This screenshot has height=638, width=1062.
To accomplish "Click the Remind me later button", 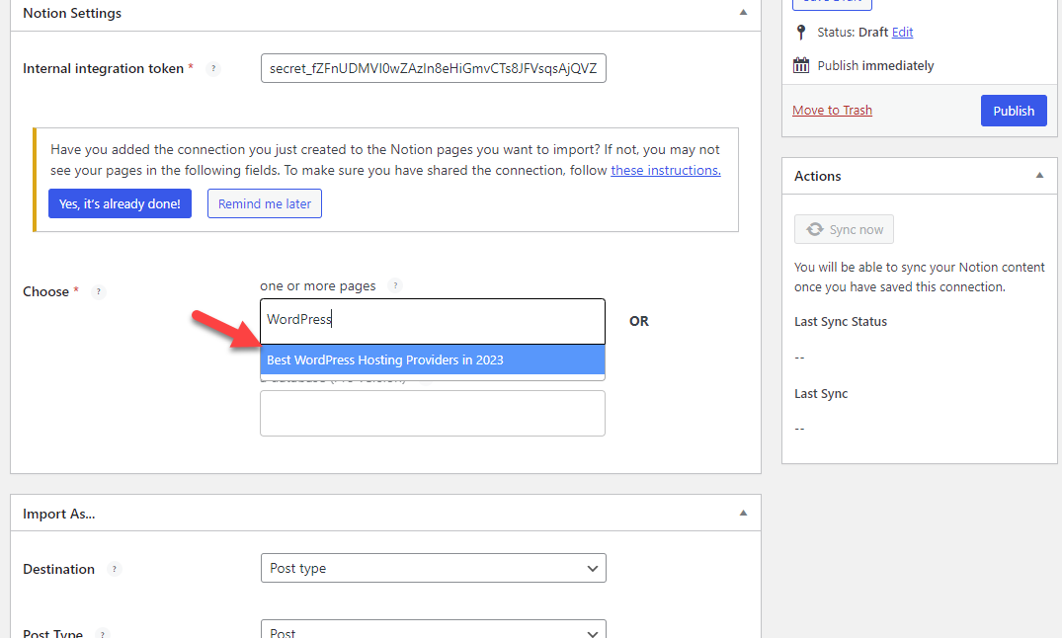I will 264,203.
